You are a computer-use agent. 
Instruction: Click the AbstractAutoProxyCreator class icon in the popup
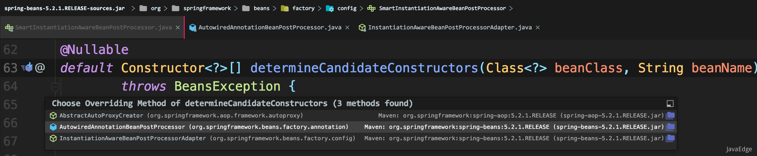tap(53, 116)
